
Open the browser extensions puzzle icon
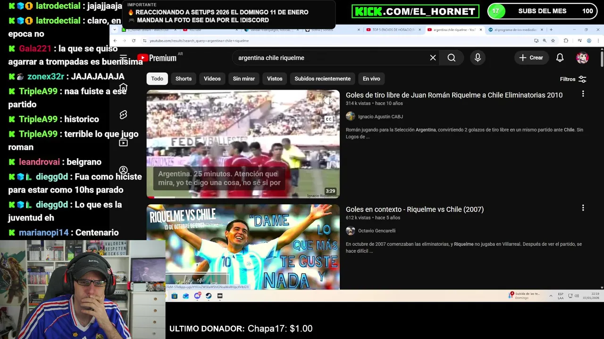click(566, 41)
